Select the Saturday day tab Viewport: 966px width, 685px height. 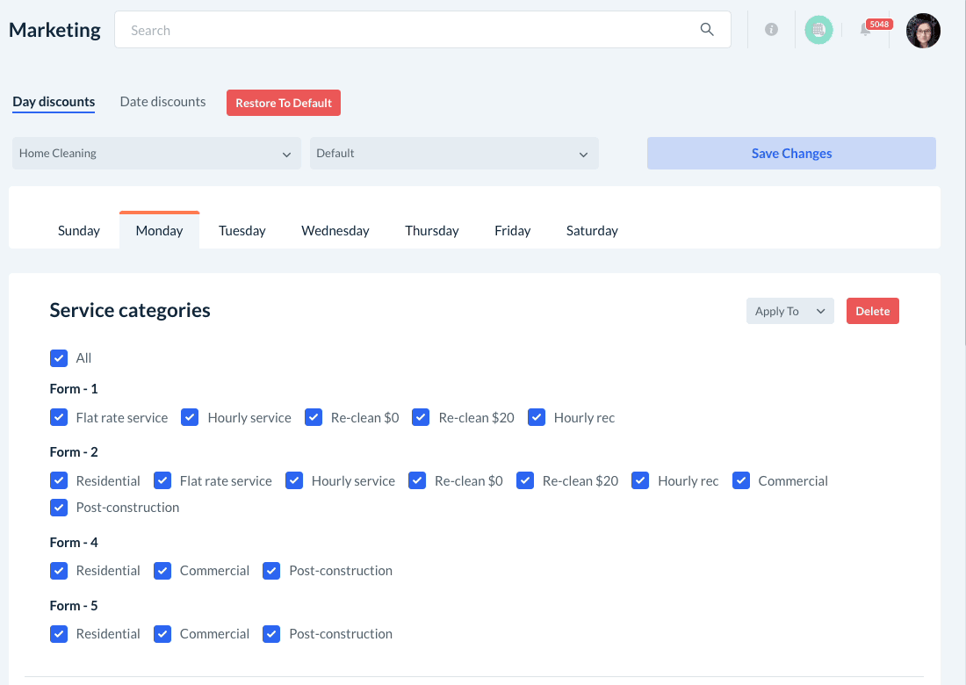click(592, 231)
